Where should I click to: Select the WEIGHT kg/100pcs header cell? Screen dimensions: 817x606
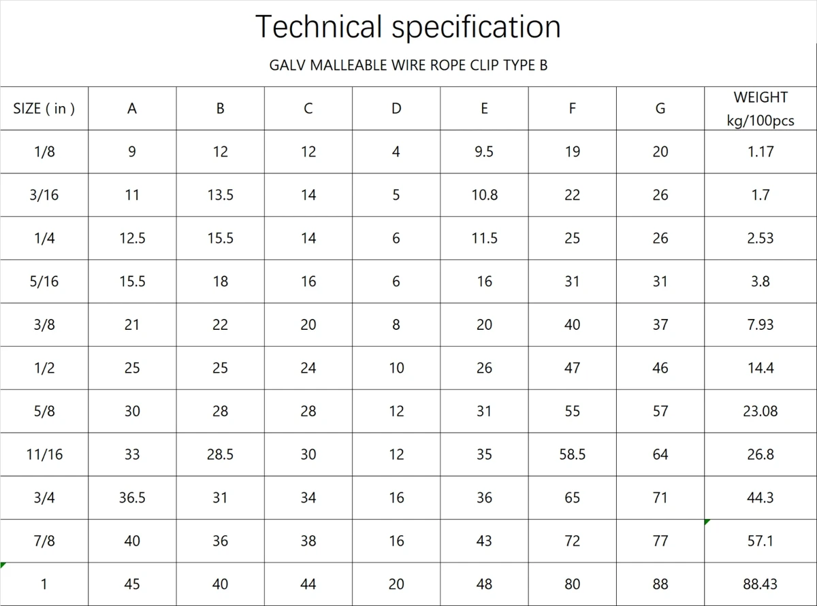[760, 108]
